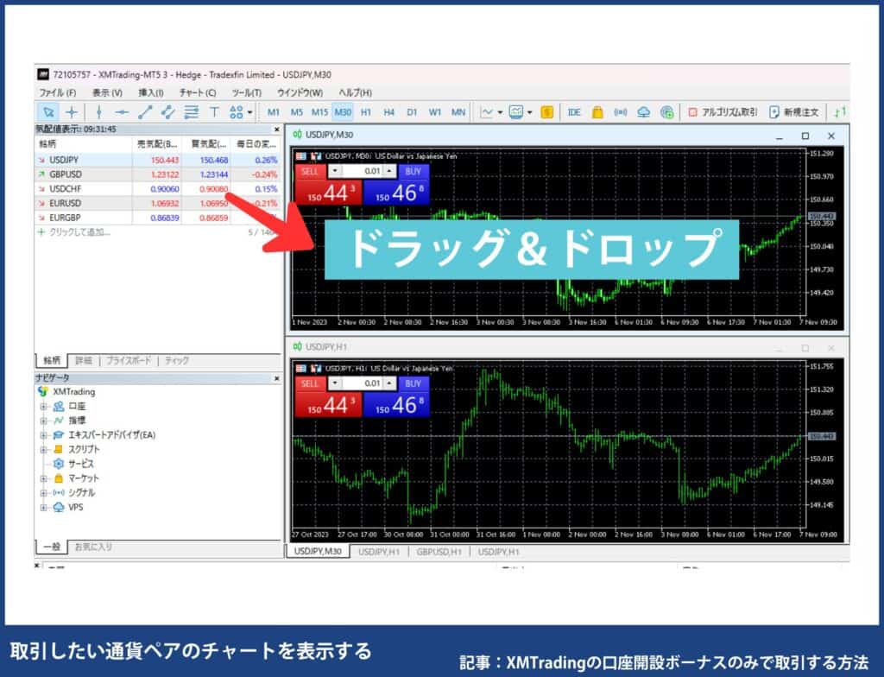Switch chart to M1 timeframe
The height and width of the screenshot is (677, 884).
[274, 112]
